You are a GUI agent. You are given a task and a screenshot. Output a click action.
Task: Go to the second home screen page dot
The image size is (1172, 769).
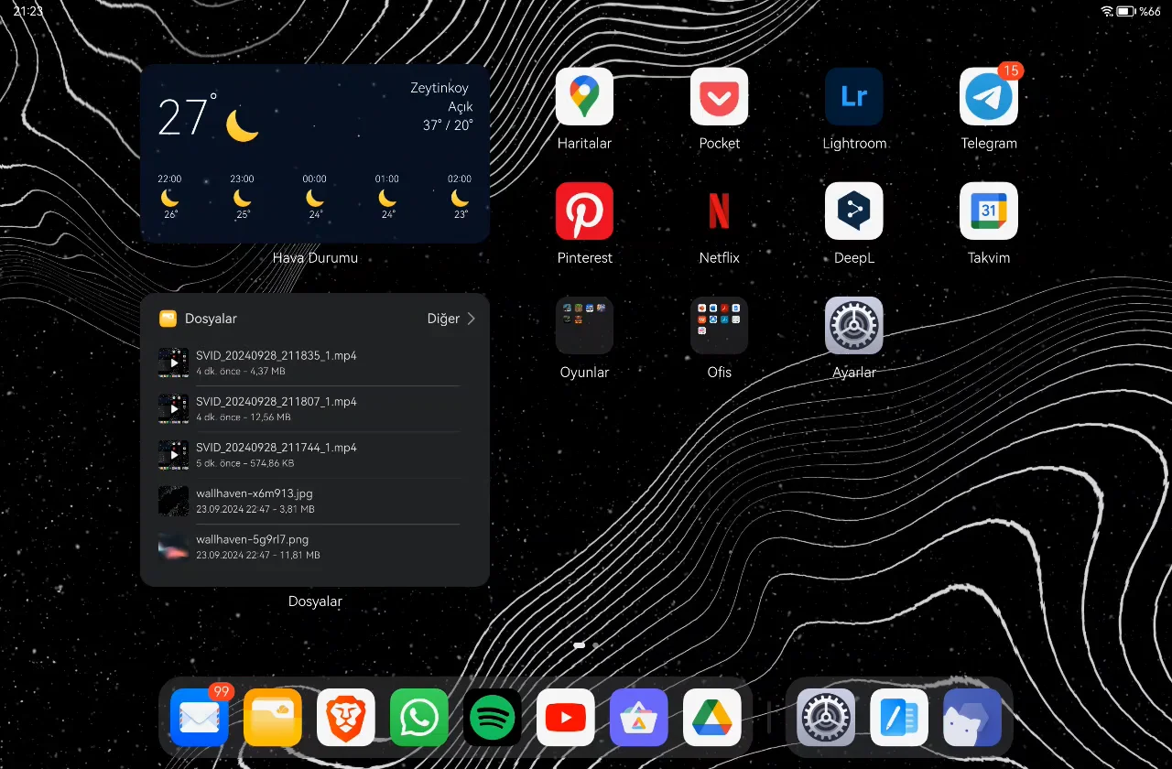596,645
